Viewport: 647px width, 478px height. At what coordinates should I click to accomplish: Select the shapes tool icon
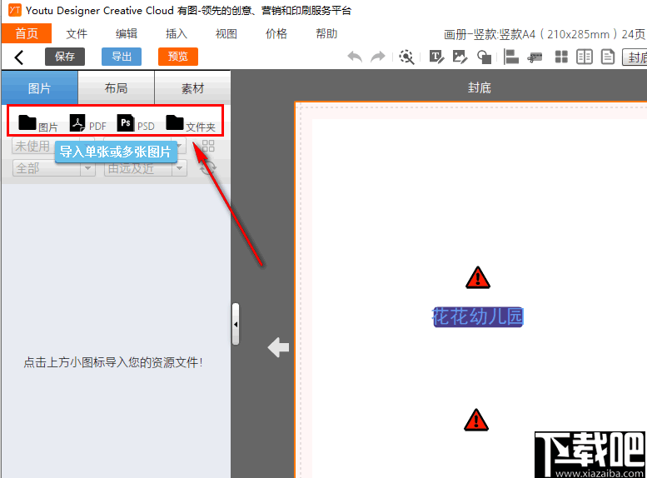click(484, 57)
